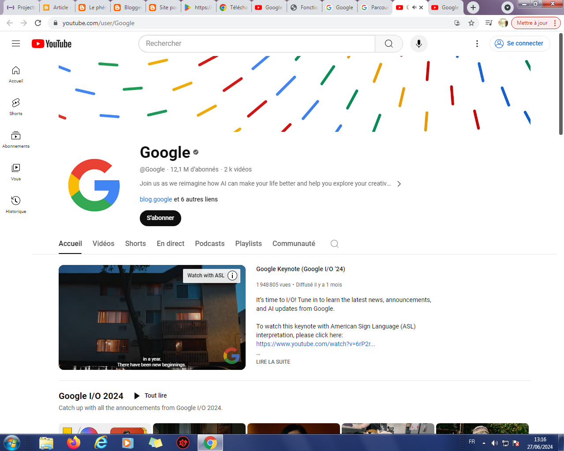Switch to the Accueil channel tab

pyautogui.click(x=70, y=244)
